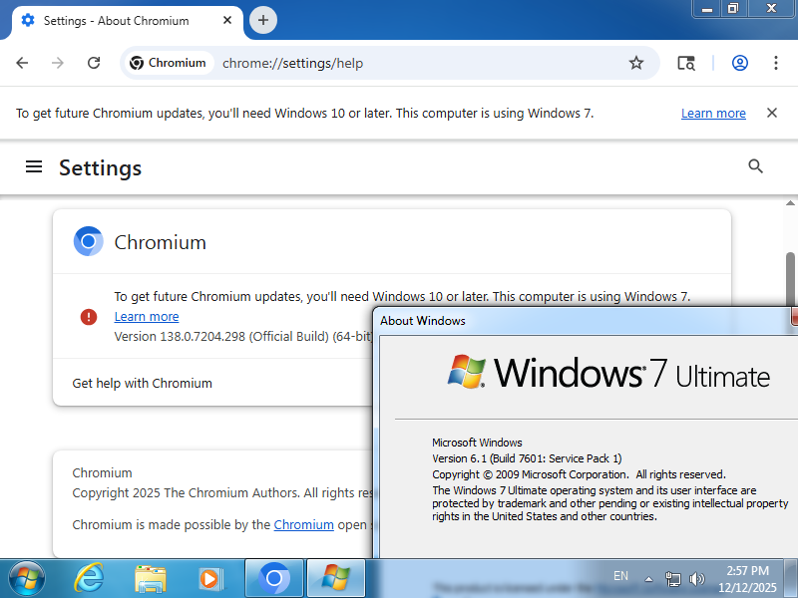Open the Settings hamburger menu
The image size is (798, 598).
tap(34, 166)
